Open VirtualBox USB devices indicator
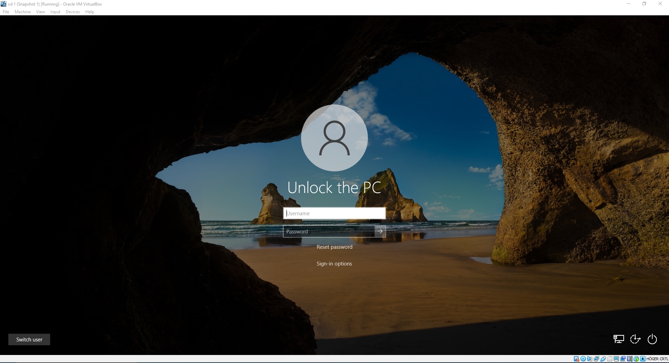669x363 pixels. [x=603, y=359]
